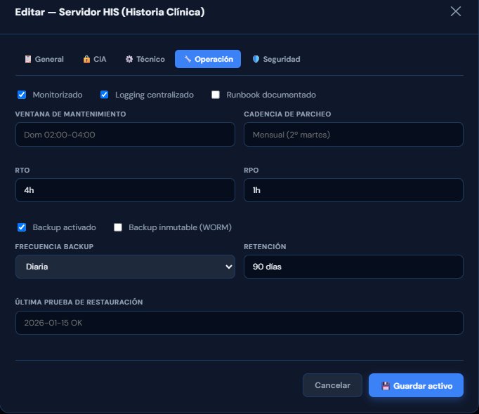Uncheck the Monitorizado checkbox

22,95
